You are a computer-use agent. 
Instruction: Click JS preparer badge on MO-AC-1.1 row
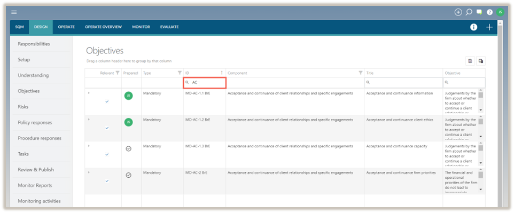coord(128,96)
